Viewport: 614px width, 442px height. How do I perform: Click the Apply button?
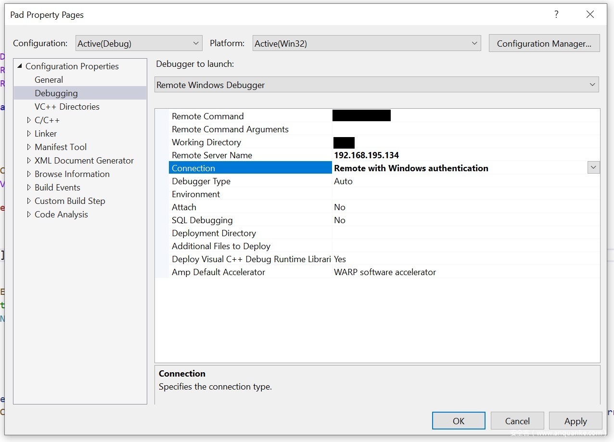(575, 421)
